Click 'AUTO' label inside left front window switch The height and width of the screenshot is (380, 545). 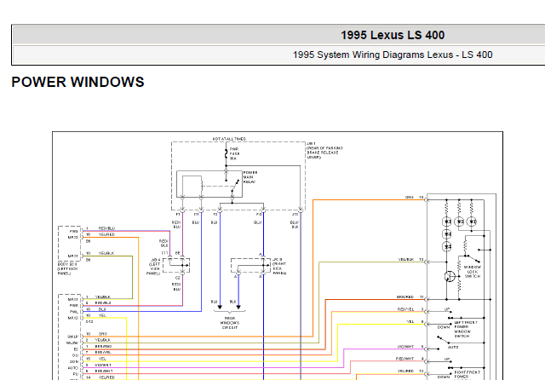[453, 348]
